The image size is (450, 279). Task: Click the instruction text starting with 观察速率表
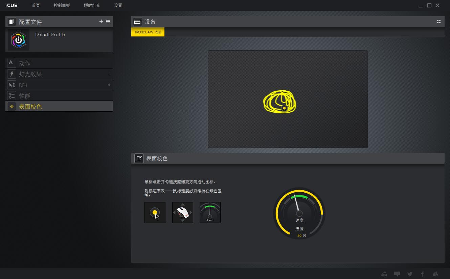(183, 193)
